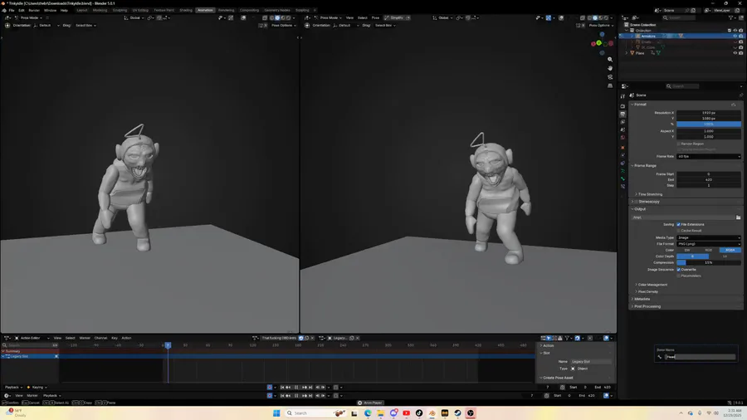The width and height of the screenshot is (747, 420).
Task: Open the Scene properties tab icon
Action: click(x=622, y=129)
